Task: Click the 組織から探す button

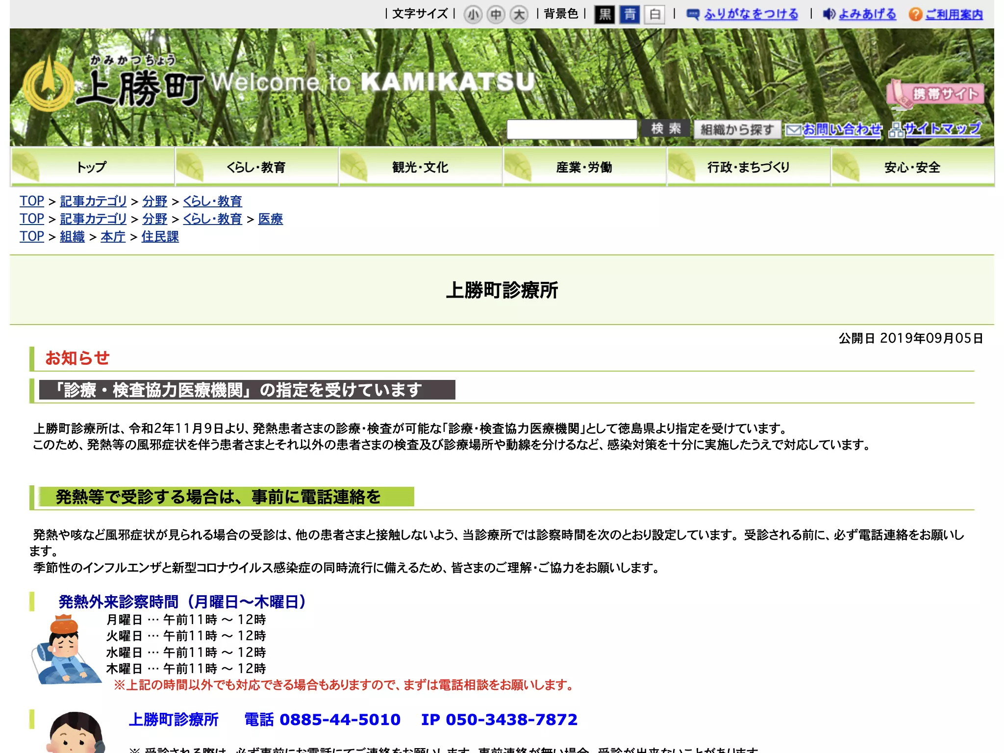Action: click(737, 129)
